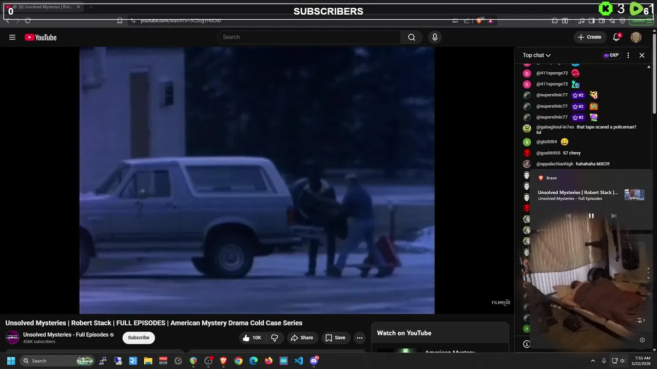Go to the YouTube home logo

41,37
